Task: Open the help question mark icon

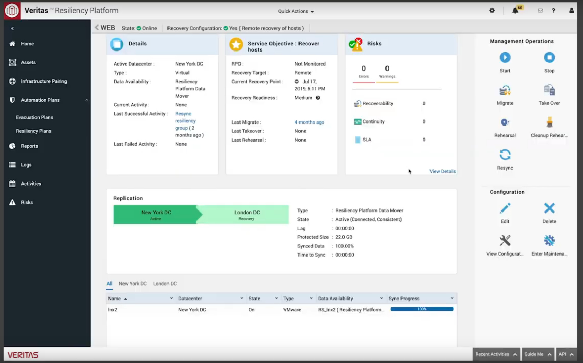Action: (x=553, y=11)
